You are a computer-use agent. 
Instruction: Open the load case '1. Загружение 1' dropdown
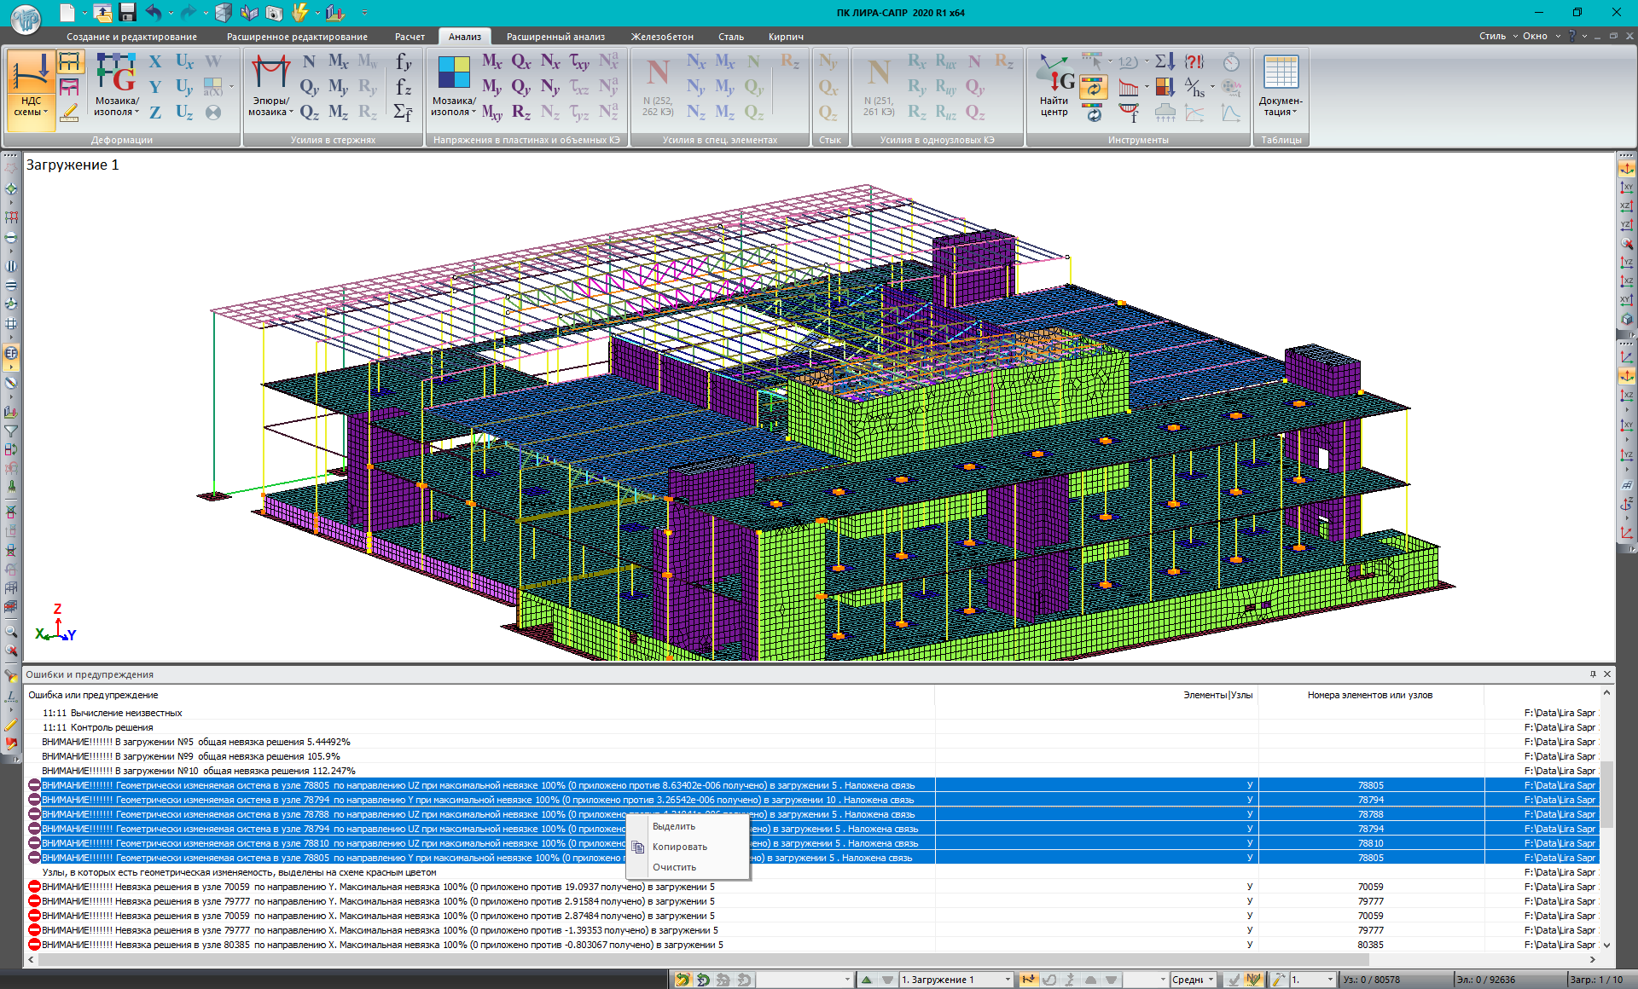click(x=1008, y=980)
